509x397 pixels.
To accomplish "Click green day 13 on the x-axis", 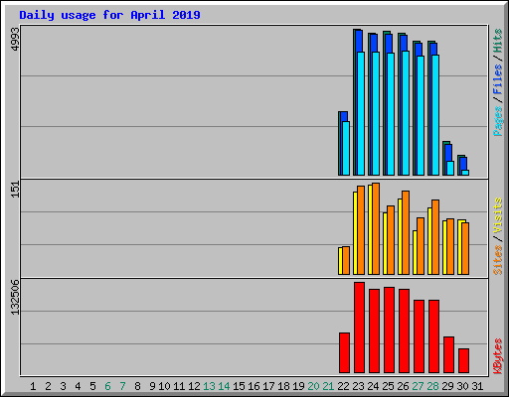I will tap(209, 386).
